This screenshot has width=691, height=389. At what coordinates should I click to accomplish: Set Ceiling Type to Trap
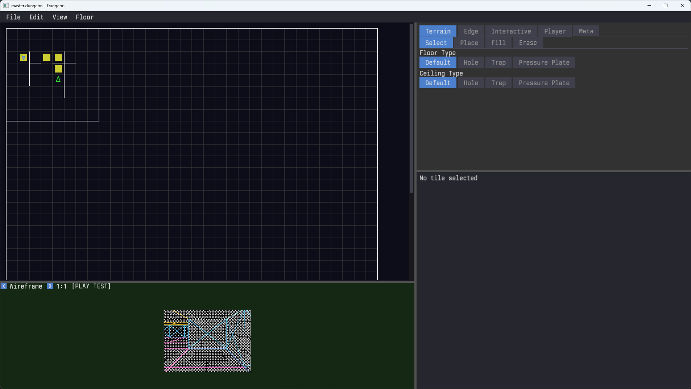(x=498, y=83)
